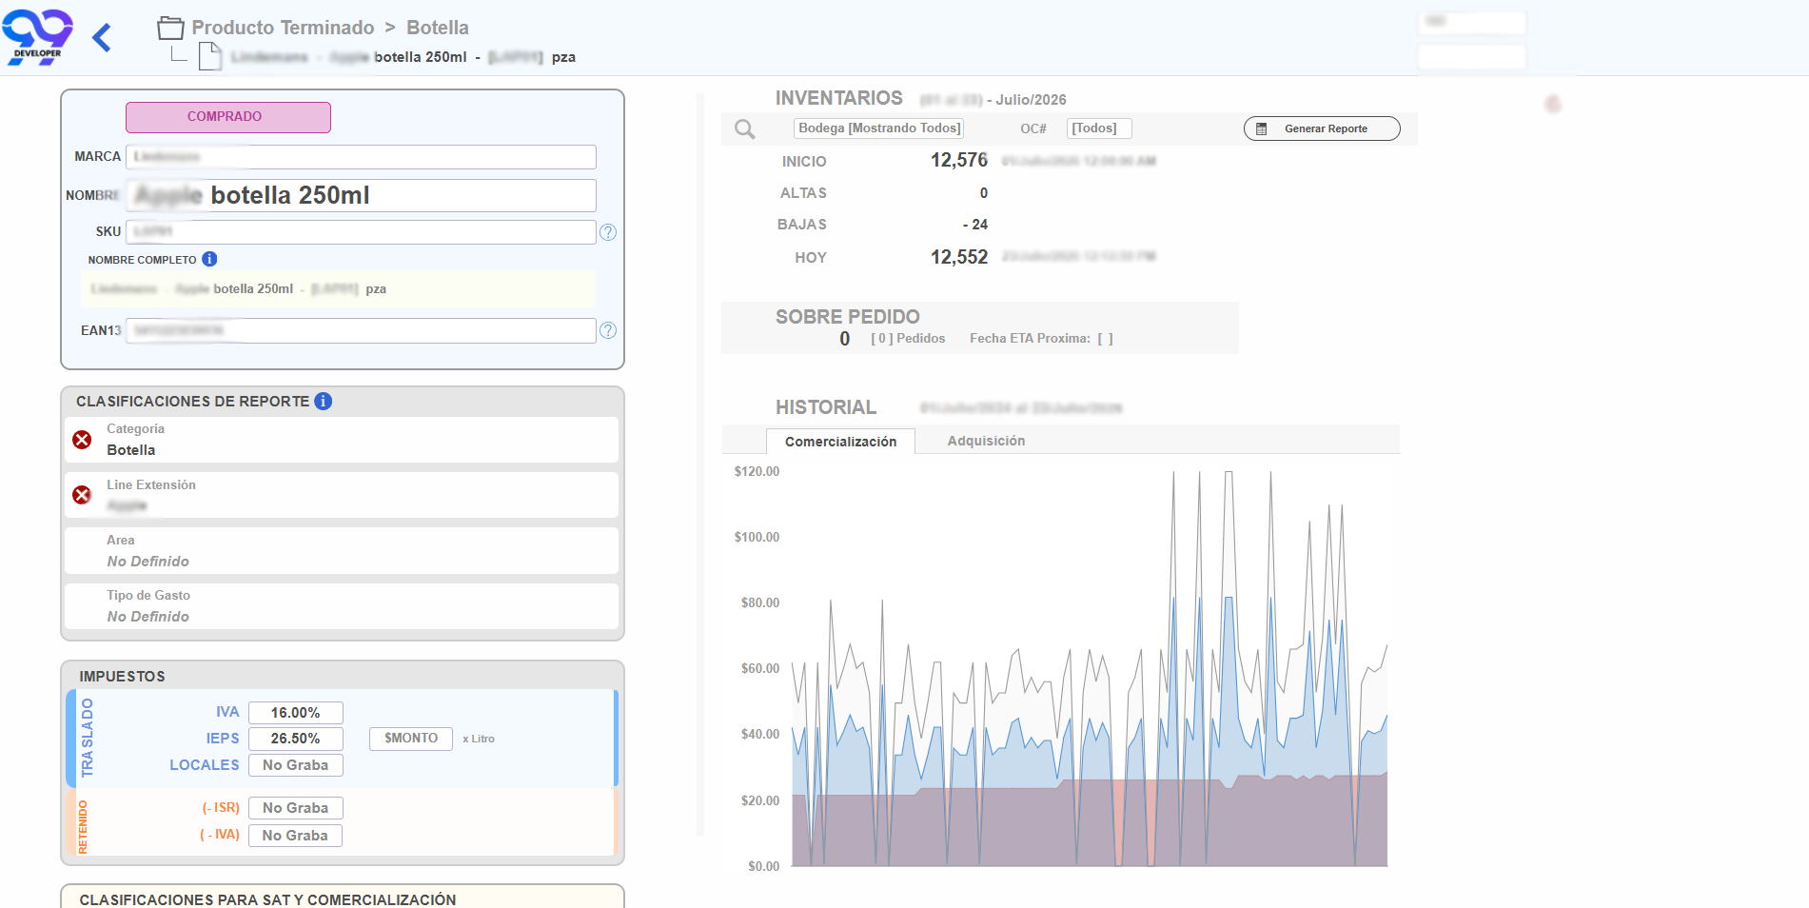Click the ALTAS value 0
Screen dimensions: 1809x908
click(984, 193)
